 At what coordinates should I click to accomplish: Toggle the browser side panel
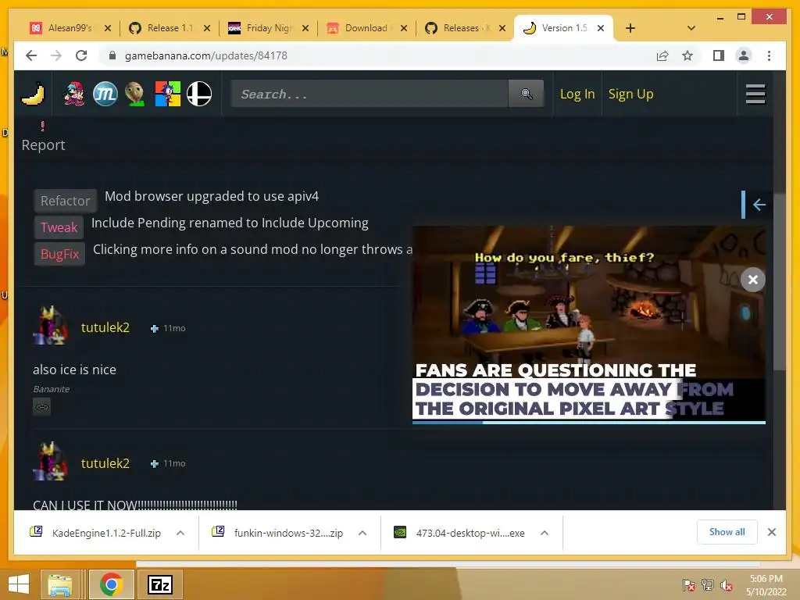719,55
